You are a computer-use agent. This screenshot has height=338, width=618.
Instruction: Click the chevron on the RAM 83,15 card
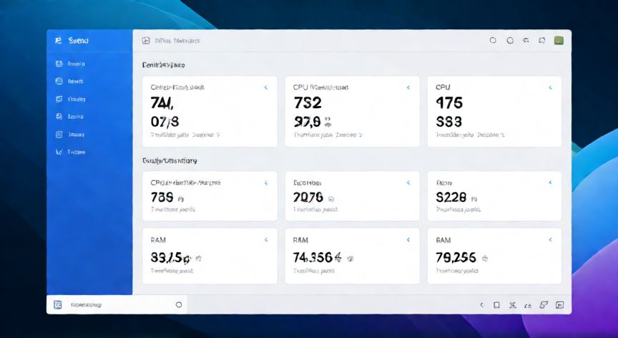coord(266,240)
